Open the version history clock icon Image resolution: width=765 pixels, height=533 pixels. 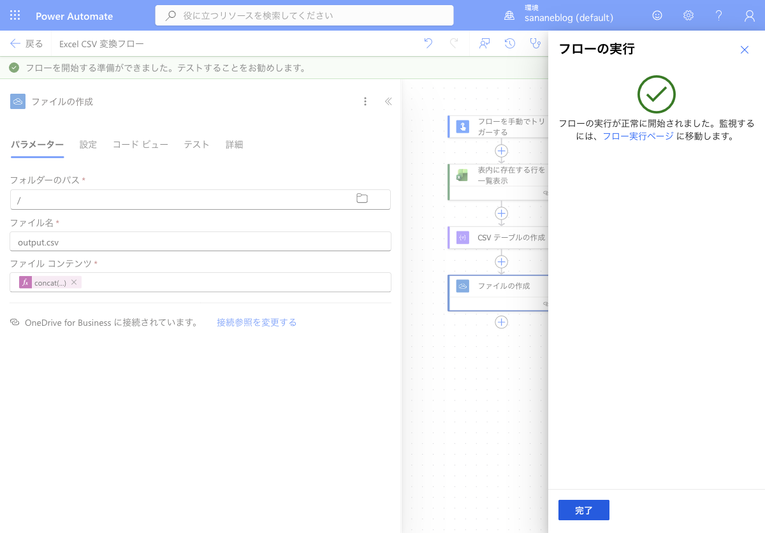pyautogui.click(x=510, y=43)
